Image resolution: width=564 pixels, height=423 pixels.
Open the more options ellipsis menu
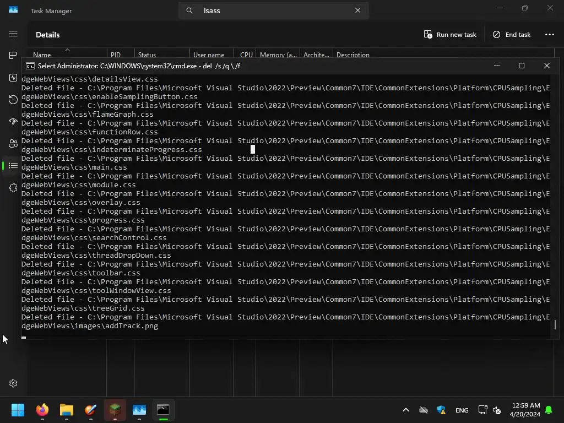click(549, 35)
